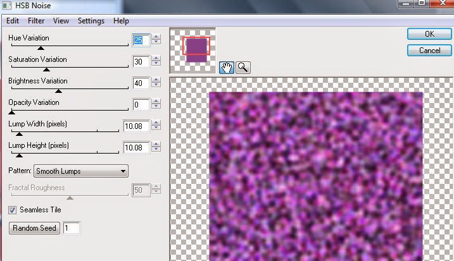454x261 pixels.
Task: Open the View menu
Action: (x=61, y=21)
